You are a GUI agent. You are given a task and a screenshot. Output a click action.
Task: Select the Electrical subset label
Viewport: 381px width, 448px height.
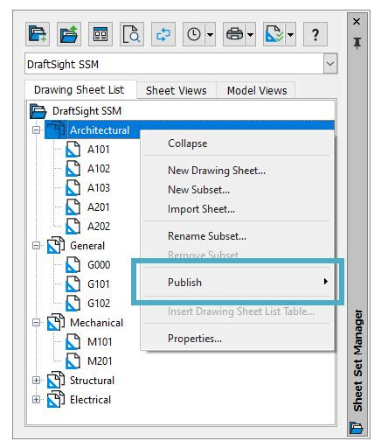90,400
